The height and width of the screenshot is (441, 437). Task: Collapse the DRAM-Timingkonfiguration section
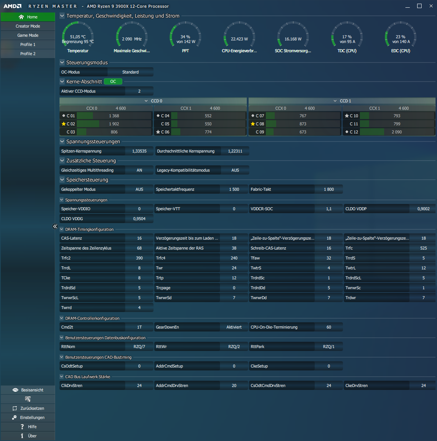point(62,229)
